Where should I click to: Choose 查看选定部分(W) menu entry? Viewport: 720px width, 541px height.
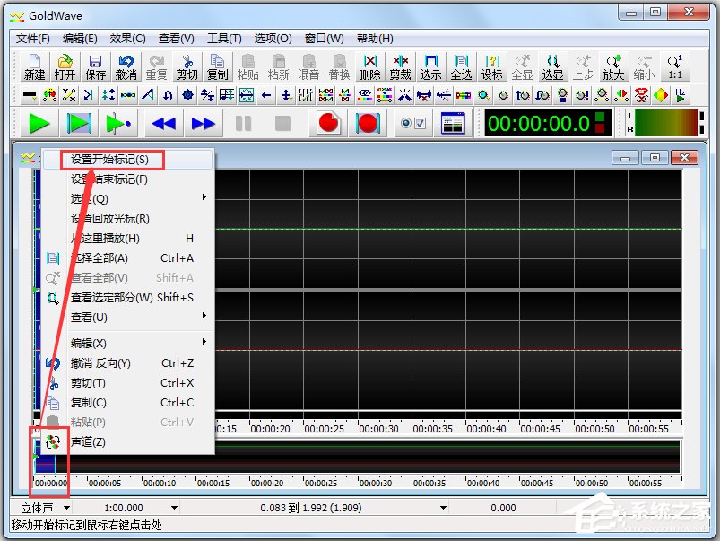127,298
